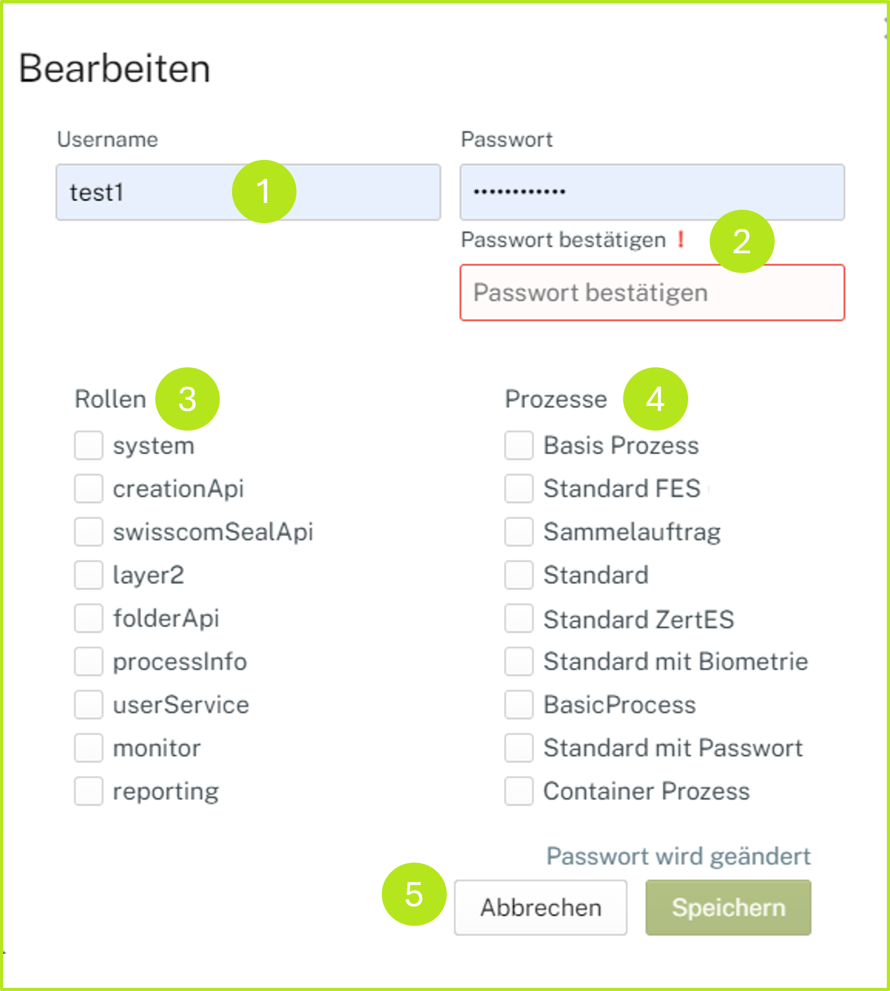Tick the creationApi role checkbox
The image size is (890, 991).
(88, 489)
